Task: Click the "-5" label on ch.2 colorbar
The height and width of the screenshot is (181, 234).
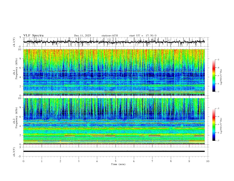Action: [x=218, y=125]
